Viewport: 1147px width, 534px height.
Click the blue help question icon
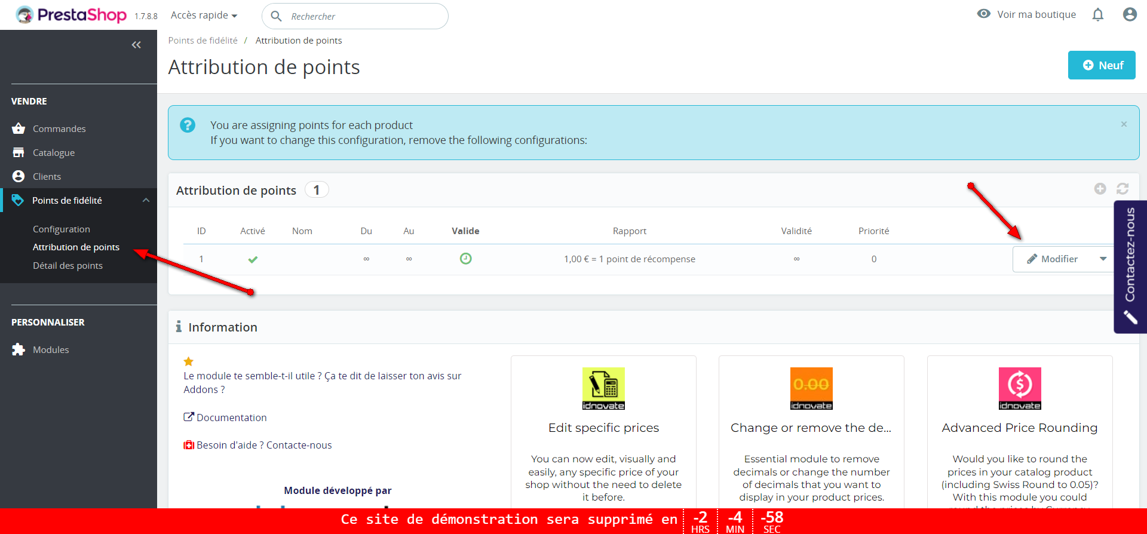[x=188, y=125]
